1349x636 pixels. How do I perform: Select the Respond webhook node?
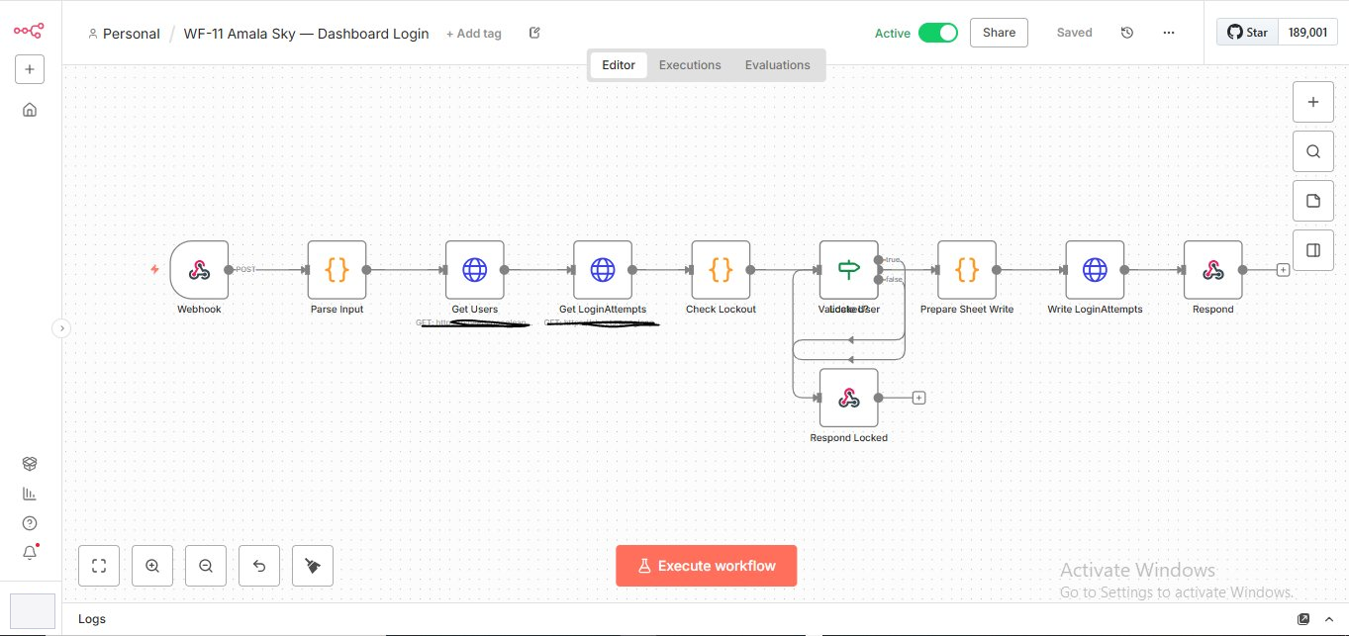pos(1213,269)
